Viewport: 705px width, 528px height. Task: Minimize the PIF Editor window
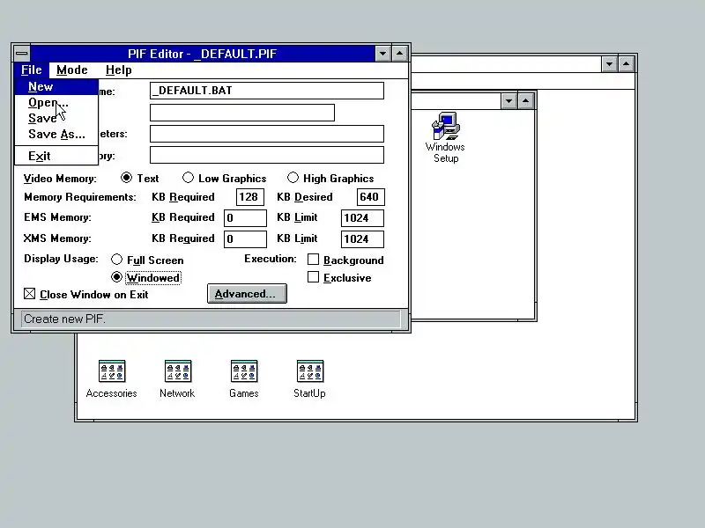click(x=382, y=54)
